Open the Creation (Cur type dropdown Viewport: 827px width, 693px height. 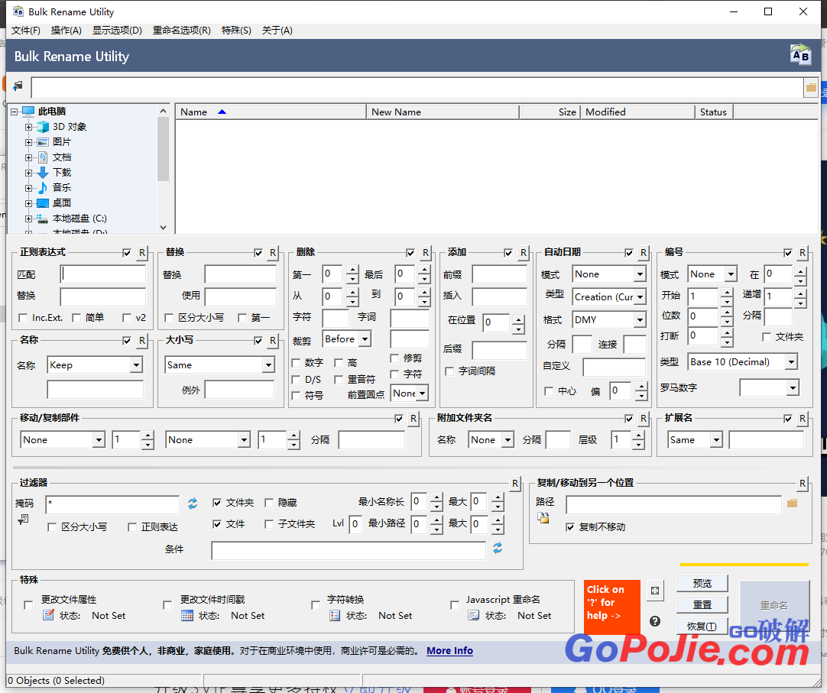pyautogui.click(x=640, y=297)
